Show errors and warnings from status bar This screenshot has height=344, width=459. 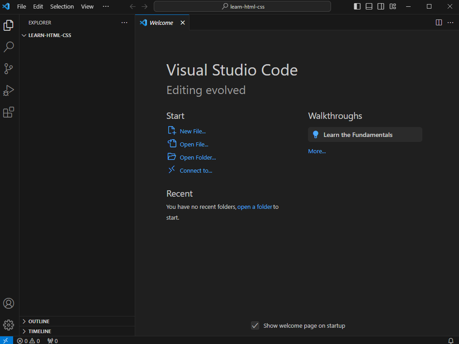(28, 341)
